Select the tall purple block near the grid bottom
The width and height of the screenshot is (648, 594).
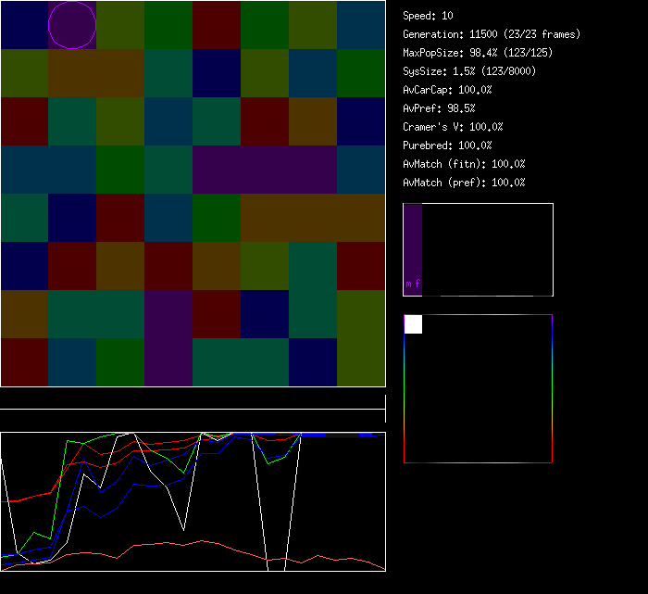click(168, 338)
